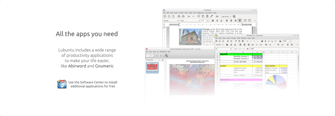Select the page 1 thumbnail
The image size is (335, 116).
click(152, 68)
